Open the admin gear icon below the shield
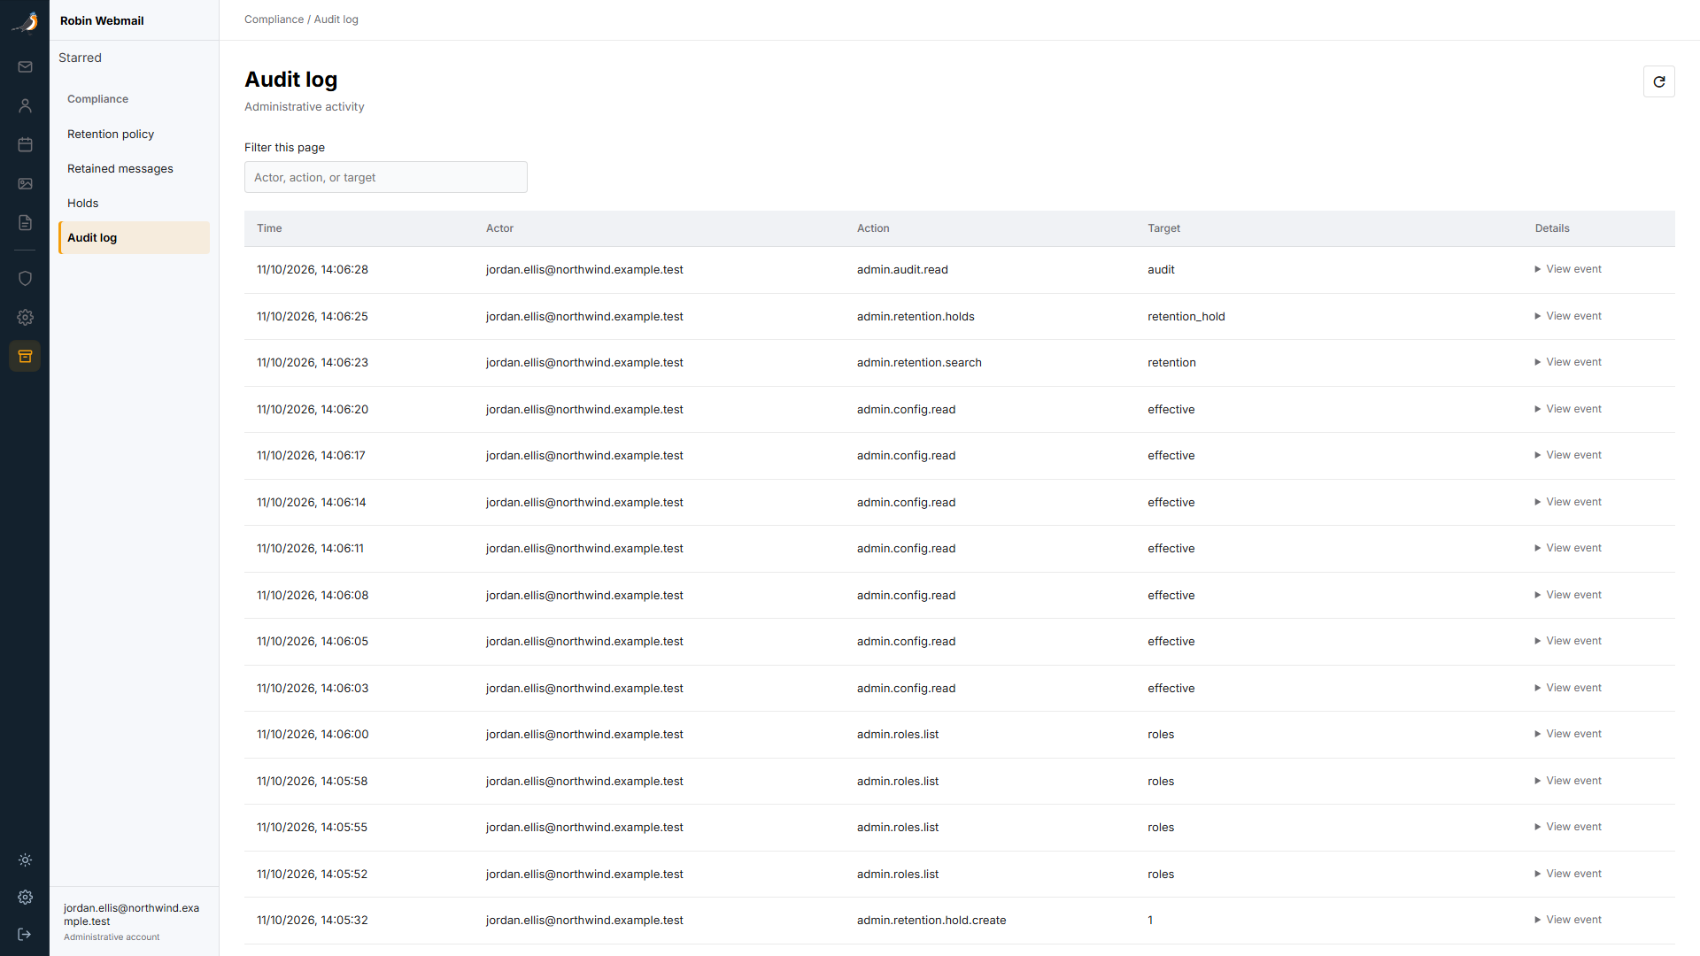The height and width of the screenshot is (956, 1700). click(x=25, y=317)
